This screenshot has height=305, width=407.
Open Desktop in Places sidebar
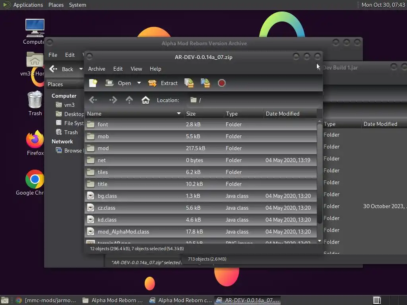point(70,114)
